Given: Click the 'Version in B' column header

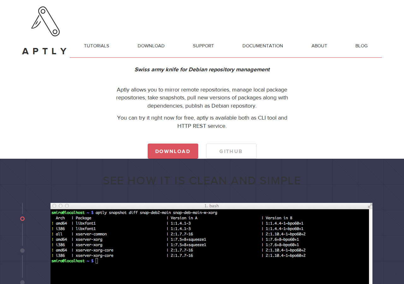Looking at the screenshot, I should [x=279, y=218].
